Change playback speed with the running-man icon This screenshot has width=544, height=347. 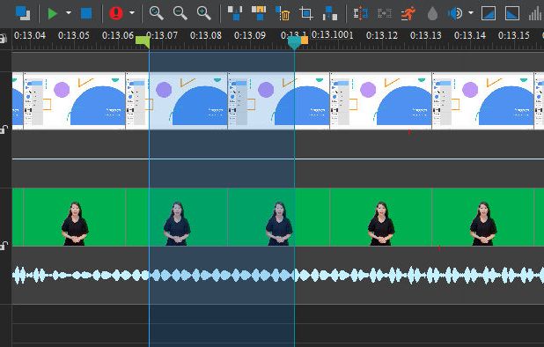click(x=408, y=13)
